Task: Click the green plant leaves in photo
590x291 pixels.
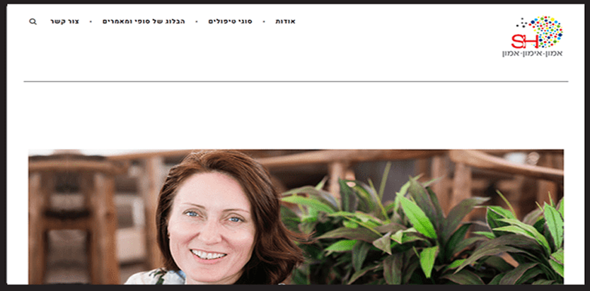Action: pyautogui.click(x=422, y=229)
